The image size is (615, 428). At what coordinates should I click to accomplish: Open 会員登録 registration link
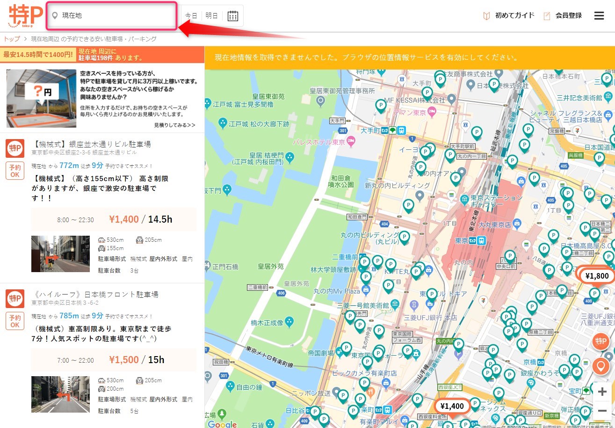click(x=568, y=15)
